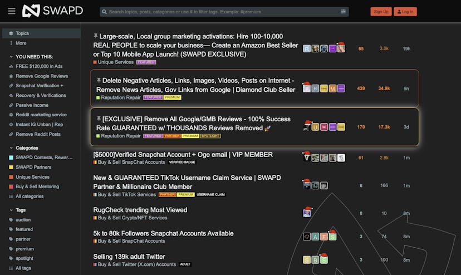Screen dimensions: 461x275
Task: Open poster avatar on RugCheck topic
Action: click(307, 212)
